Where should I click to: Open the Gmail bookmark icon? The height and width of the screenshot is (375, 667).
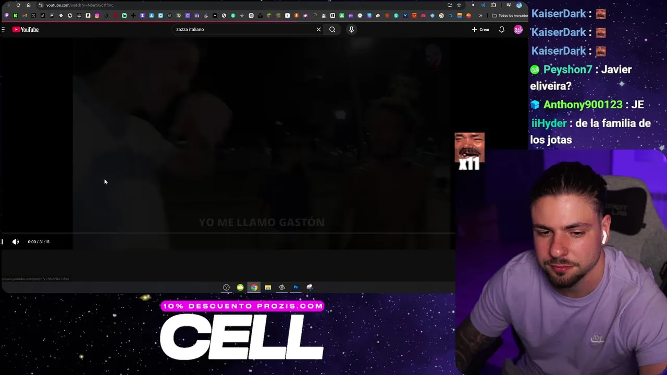pyautogui.click(x=24, y=16)
